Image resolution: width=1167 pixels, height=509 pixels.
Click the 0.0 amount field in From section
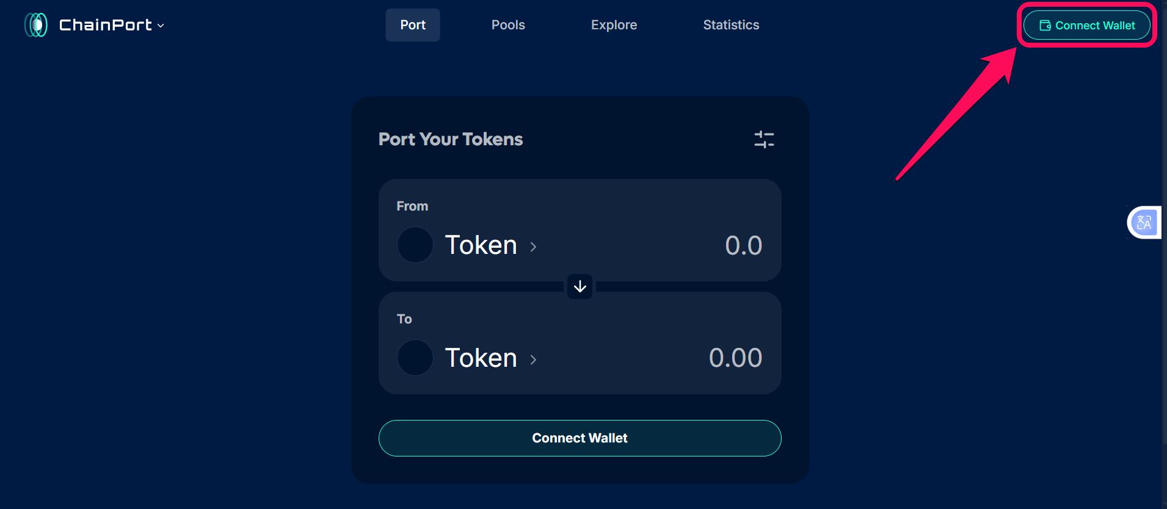click(743, 245)
